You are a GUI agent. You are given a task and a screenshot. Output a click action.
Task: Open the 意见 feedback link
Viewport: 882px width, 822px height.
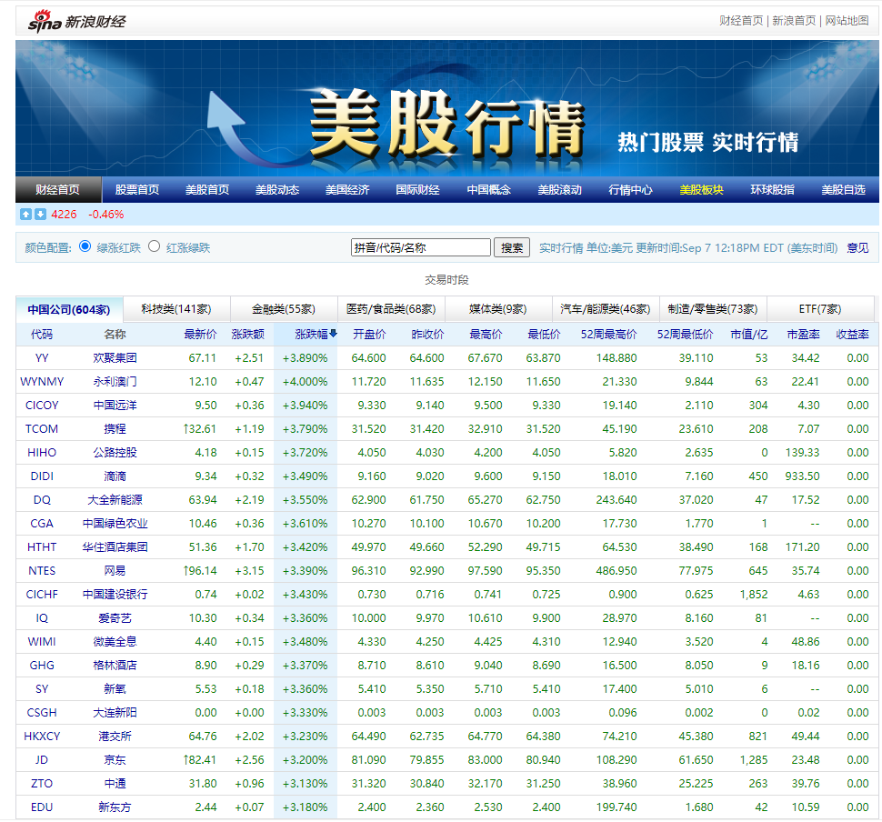point(857,247)
